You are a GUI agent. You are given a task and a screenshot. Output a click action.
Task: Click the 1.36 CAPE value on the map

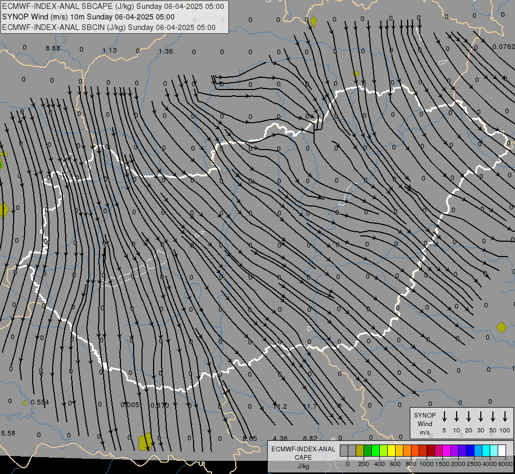tap(166, 51)
